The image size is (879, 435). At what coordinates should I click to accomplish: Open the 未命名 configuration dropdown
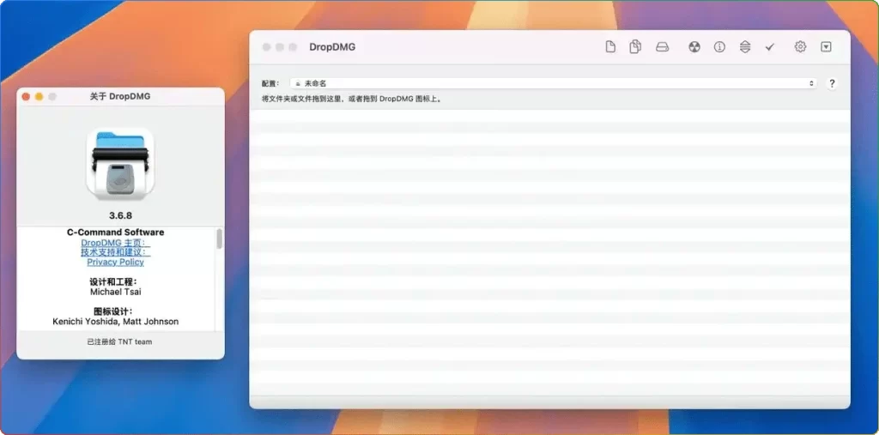coord(554,83)
